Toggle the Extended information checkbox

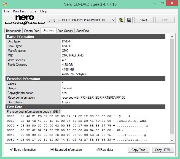pos(52,150)
